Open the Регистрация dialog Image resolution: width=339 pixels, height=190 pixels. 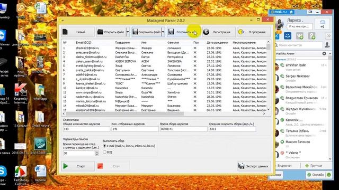tap(219, 32)
